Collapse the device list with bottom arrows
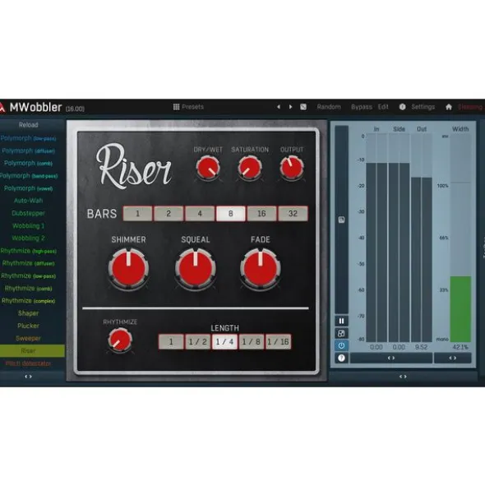The height and width of the screenshot is (486, 485). (29, 377)
